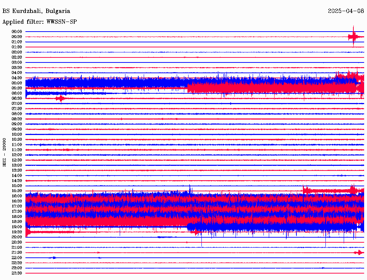The height and width of the screenshot is (280, 367).
Task: Select the 04:30 time label
Action: (17, 78)
